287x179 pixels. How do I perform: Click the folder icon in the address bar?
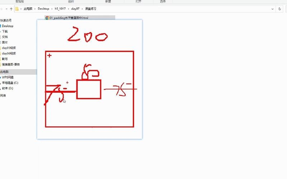tap(17, 9)
